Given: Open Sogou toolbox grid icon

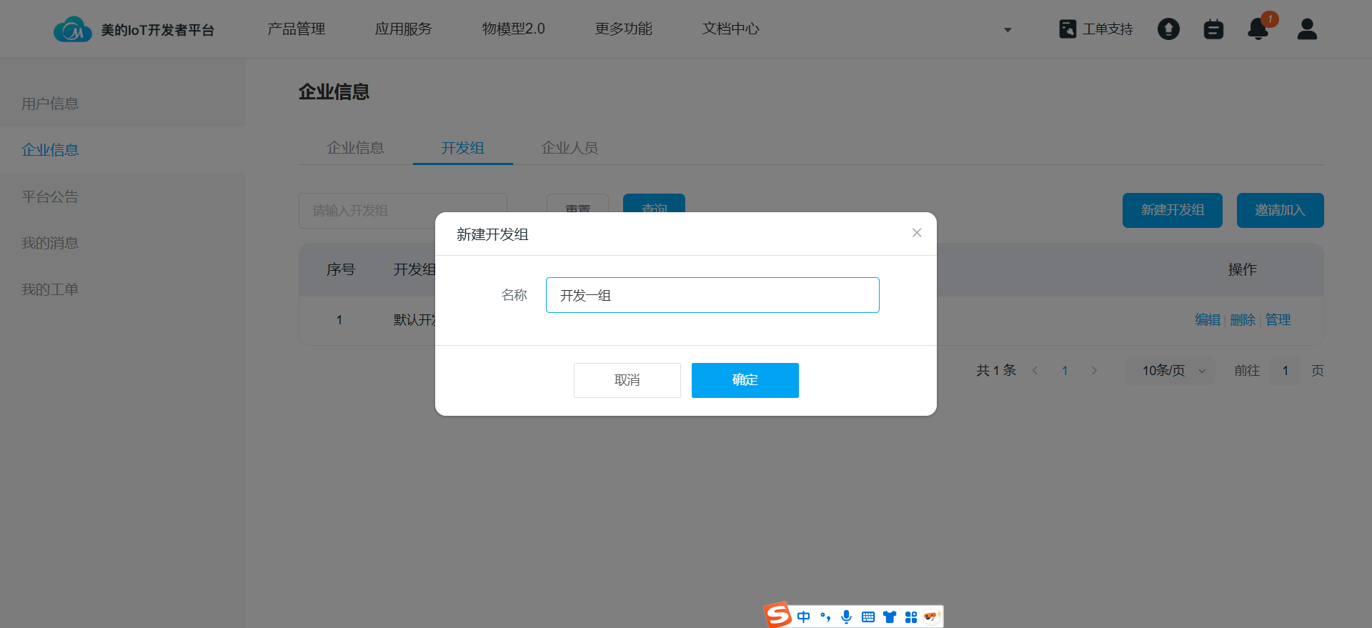Looking at the screenshot, I should (x=911, y=617).
